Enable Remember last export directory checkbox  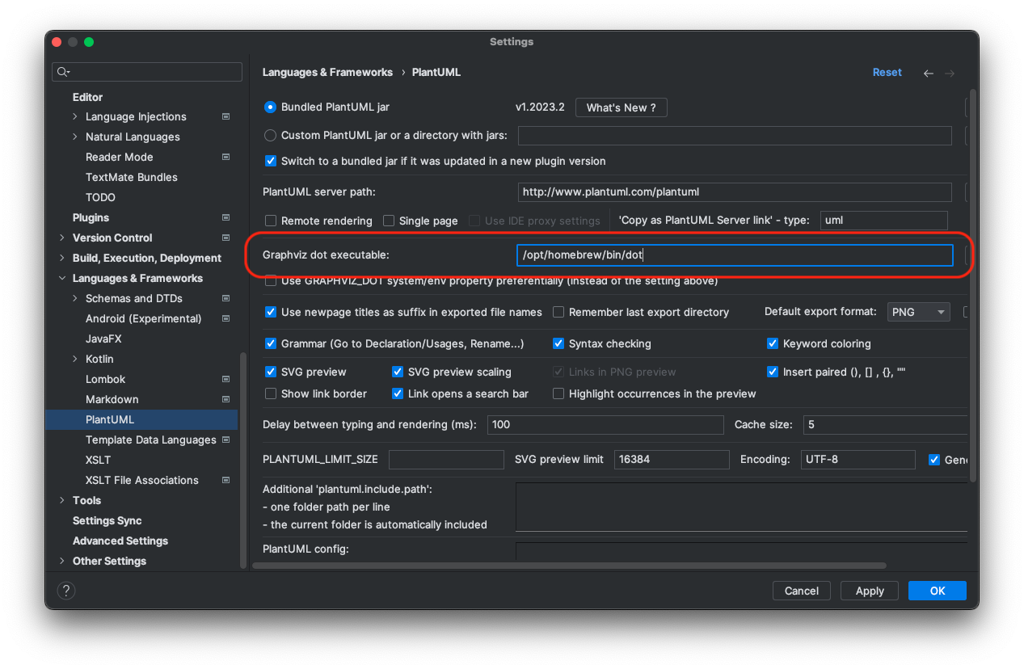pyautogui.click(x=558, y=312)
